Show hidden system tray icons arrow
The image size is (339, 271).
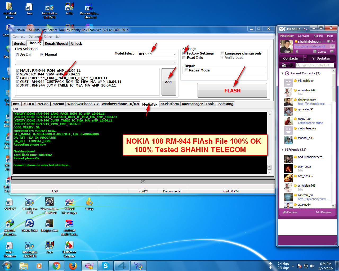293,266
